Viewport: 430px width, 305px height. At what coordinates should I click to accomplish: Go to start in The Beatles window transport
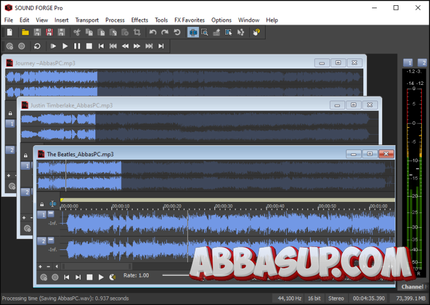point(66,277)
